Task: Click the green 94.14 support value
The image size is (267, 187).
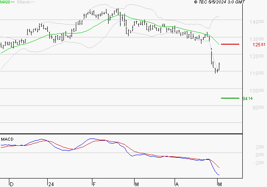Action: pyautogui.click(x=247, y=99)
